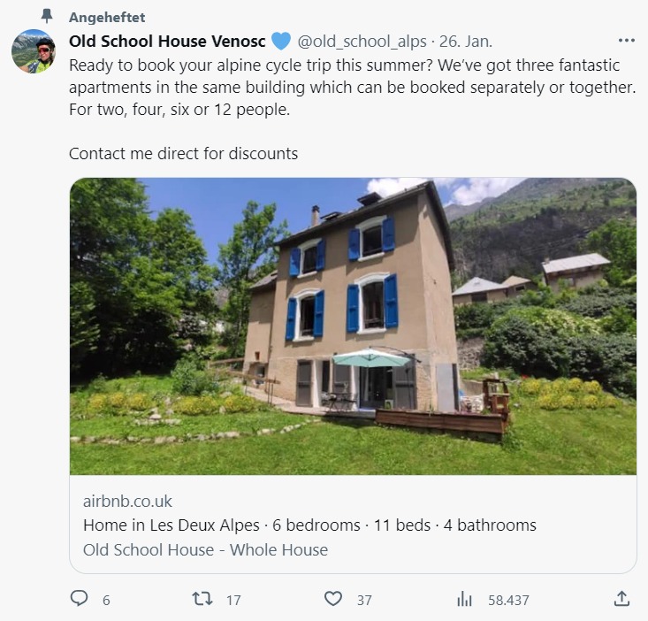This screenshot has height=621, width=648.
Task: Click the Angeheftet pinned label
Action: 106,18
